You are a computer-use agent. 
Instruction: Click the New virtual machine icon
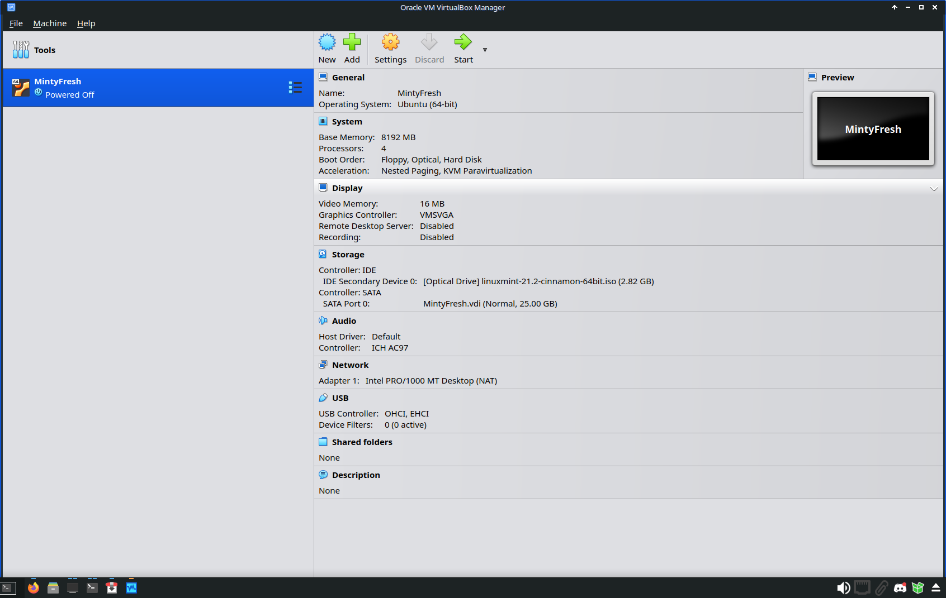pyautogui.click(x=327, y=42)
